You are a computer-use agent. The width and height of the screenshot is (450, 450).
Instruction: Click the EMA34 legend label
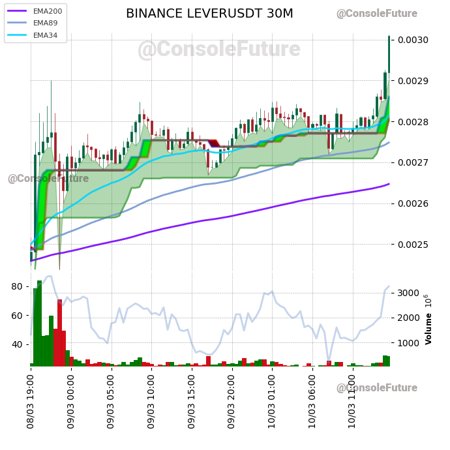[46, 35]
